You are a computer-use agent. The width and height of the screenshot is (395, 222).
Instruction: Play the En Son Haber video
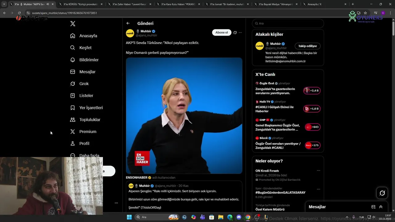[x=184, y=116]
